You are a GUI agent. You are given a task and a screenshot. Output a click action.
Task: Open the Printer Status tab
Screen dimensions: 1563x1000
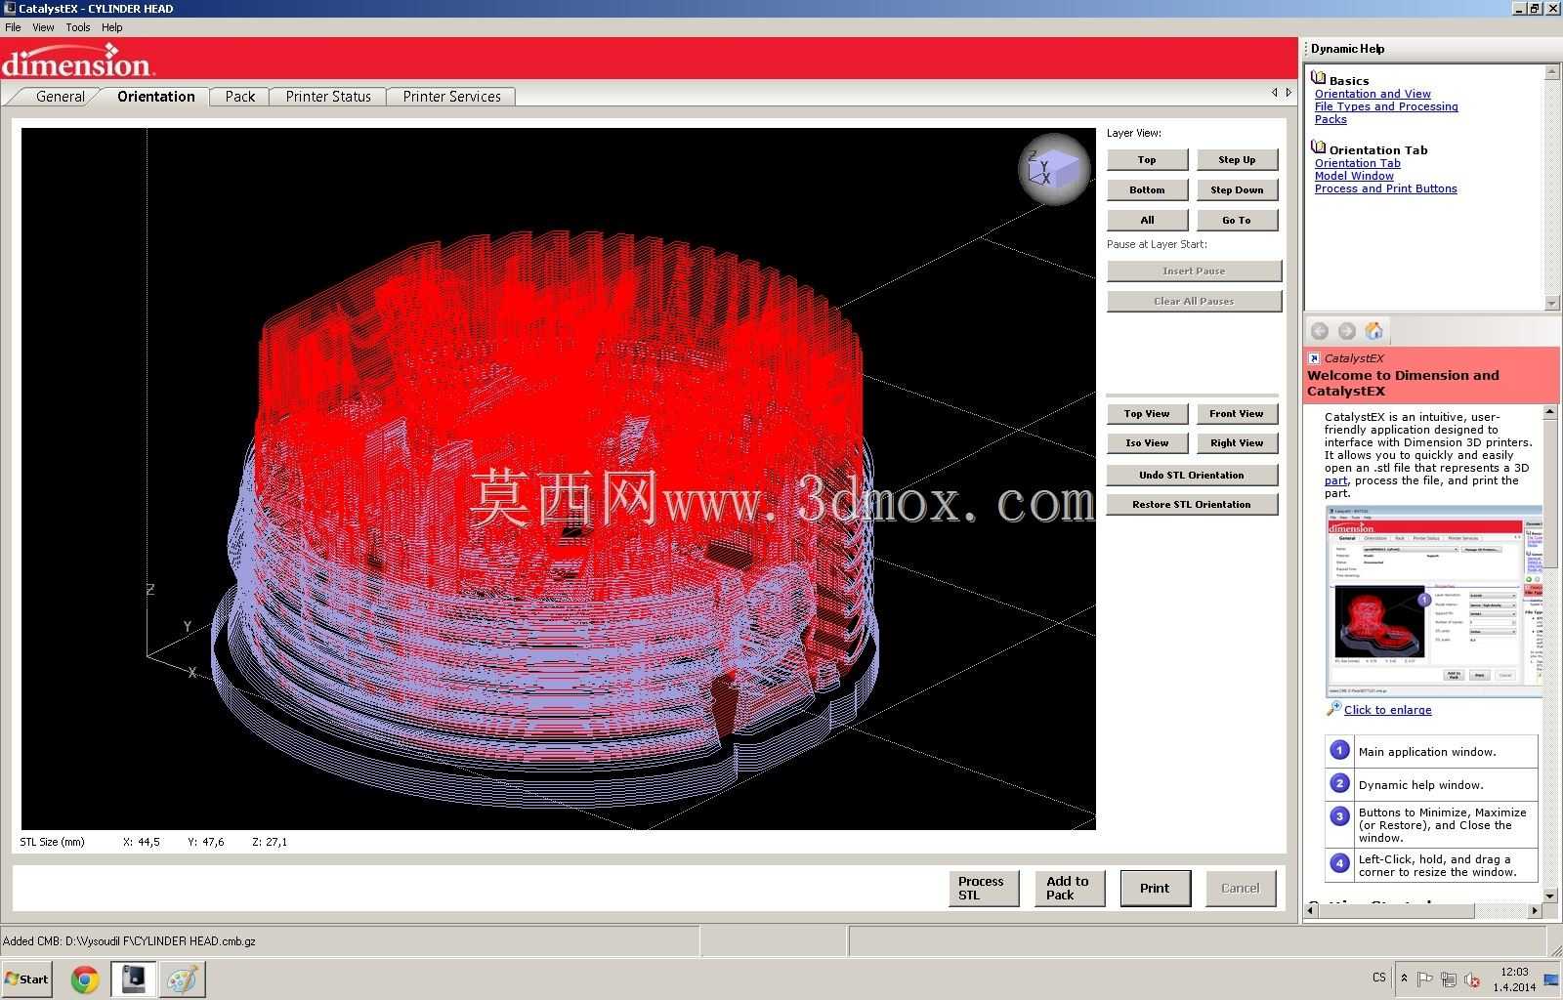pos(328,96)
